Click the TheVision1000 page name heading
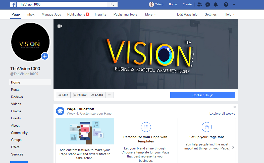 coord(25,68)
